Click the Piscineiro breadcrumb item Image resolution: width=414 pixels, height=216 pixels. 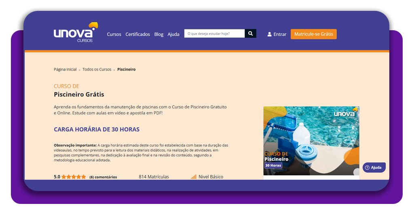127,69
